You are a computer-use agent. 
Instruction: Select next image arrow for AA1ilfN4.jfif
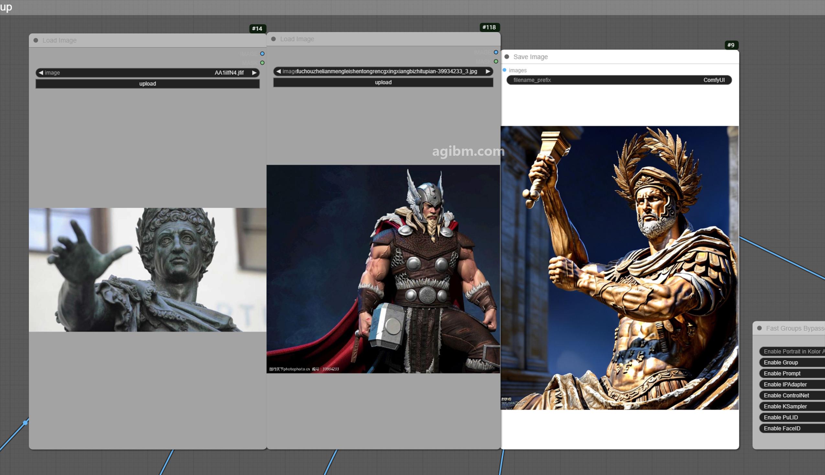(254, 73)
